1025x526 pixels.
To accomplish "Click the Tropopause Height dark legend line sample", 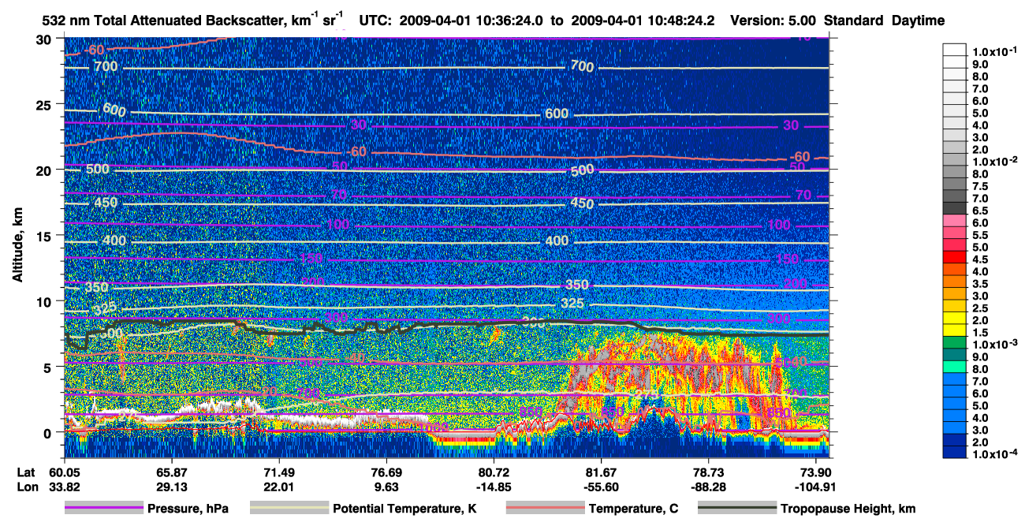I will tap(737, 509).
